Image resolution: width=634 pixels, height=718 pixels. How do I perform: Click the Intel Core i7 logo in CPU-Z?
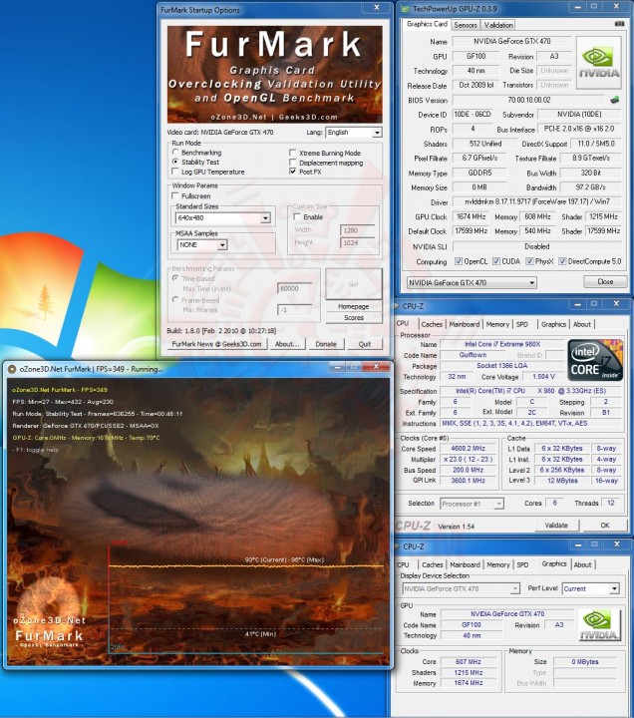tap(595, 360)
